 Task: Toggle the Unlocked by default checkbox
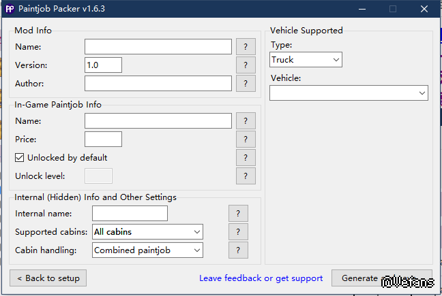pos(20,158)
